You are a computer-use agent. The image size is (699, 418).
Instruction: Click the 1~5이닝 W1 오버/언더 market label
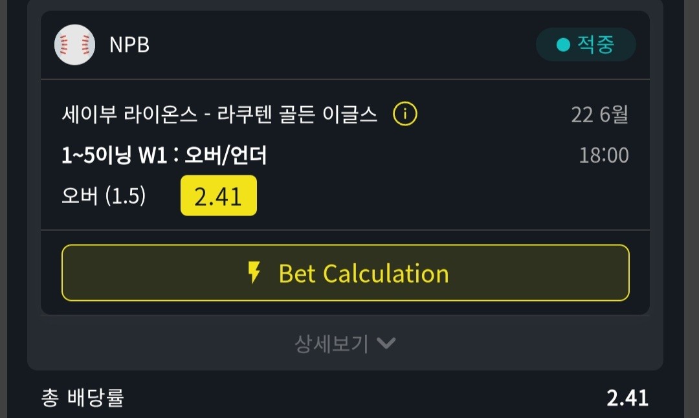(x=164, y=155)
